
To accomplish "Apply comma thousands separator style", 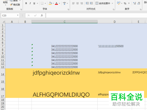I will (129, 4).
